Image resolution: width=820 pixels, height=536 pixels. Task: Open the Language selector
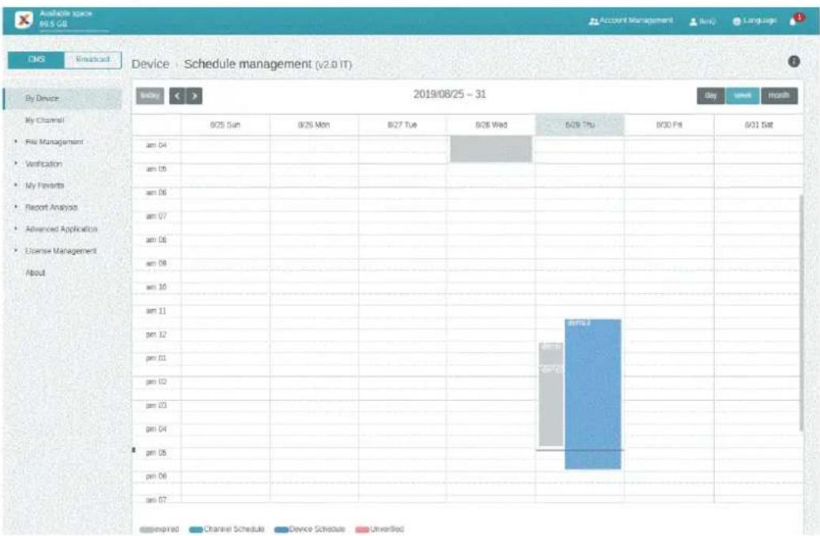(x=754, y=21)
